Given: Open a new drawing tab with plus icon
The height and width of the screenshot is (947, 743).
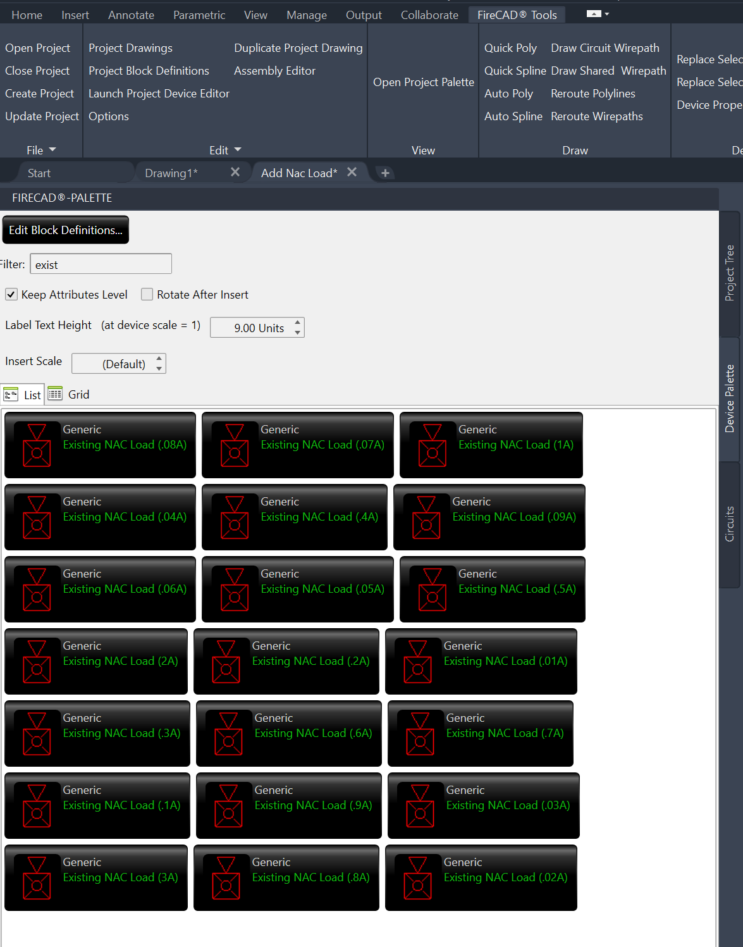Looking at the screenshot, I should pyautogui.click(x=385, y=173).
